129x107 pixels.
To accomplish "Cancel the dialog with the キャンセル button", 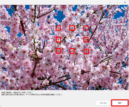I will 103,103.
